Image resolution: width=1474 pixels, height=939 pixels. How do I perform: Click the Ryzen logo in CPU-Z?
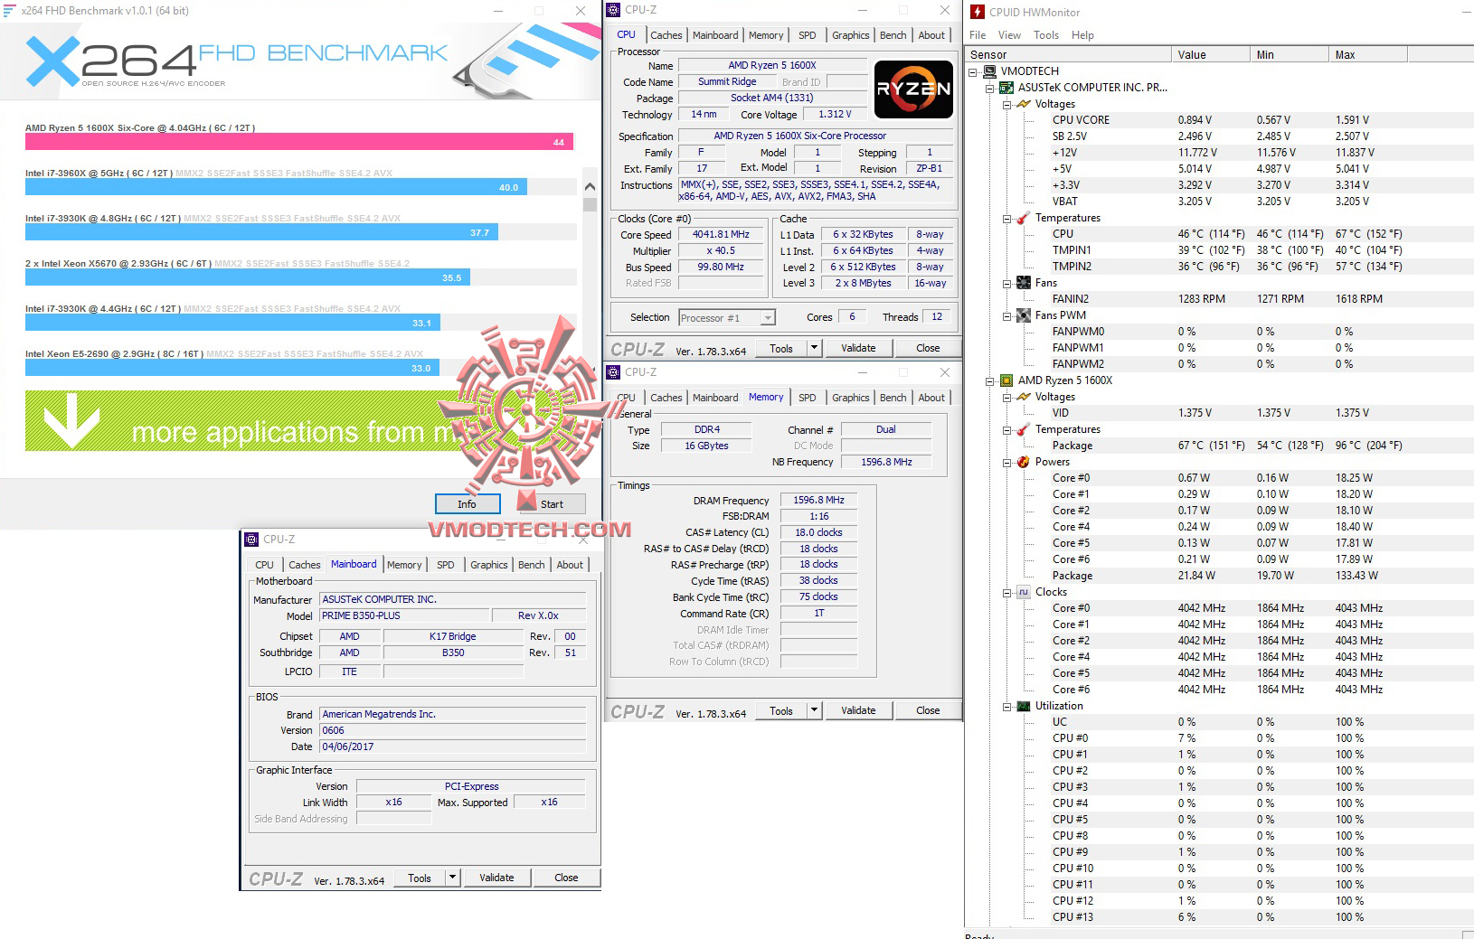pos(913,89)
